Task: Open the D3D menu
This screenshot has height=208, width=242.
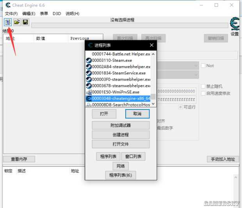Action: coord(57,13)
